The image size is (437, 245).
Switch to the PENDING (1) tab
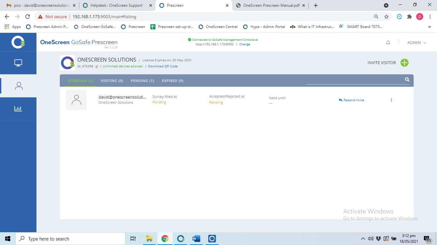(x=142, y=81)
